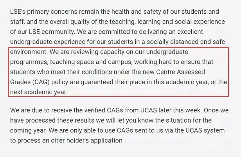Click the word "environment." in the red box
Image resolution: width=241 pixels, height=157 pixels.
pos(28,52)
